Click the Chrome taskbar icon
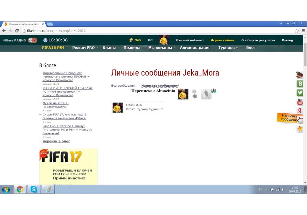The height and width of the screenshot is (215, 307). [20, 189]
